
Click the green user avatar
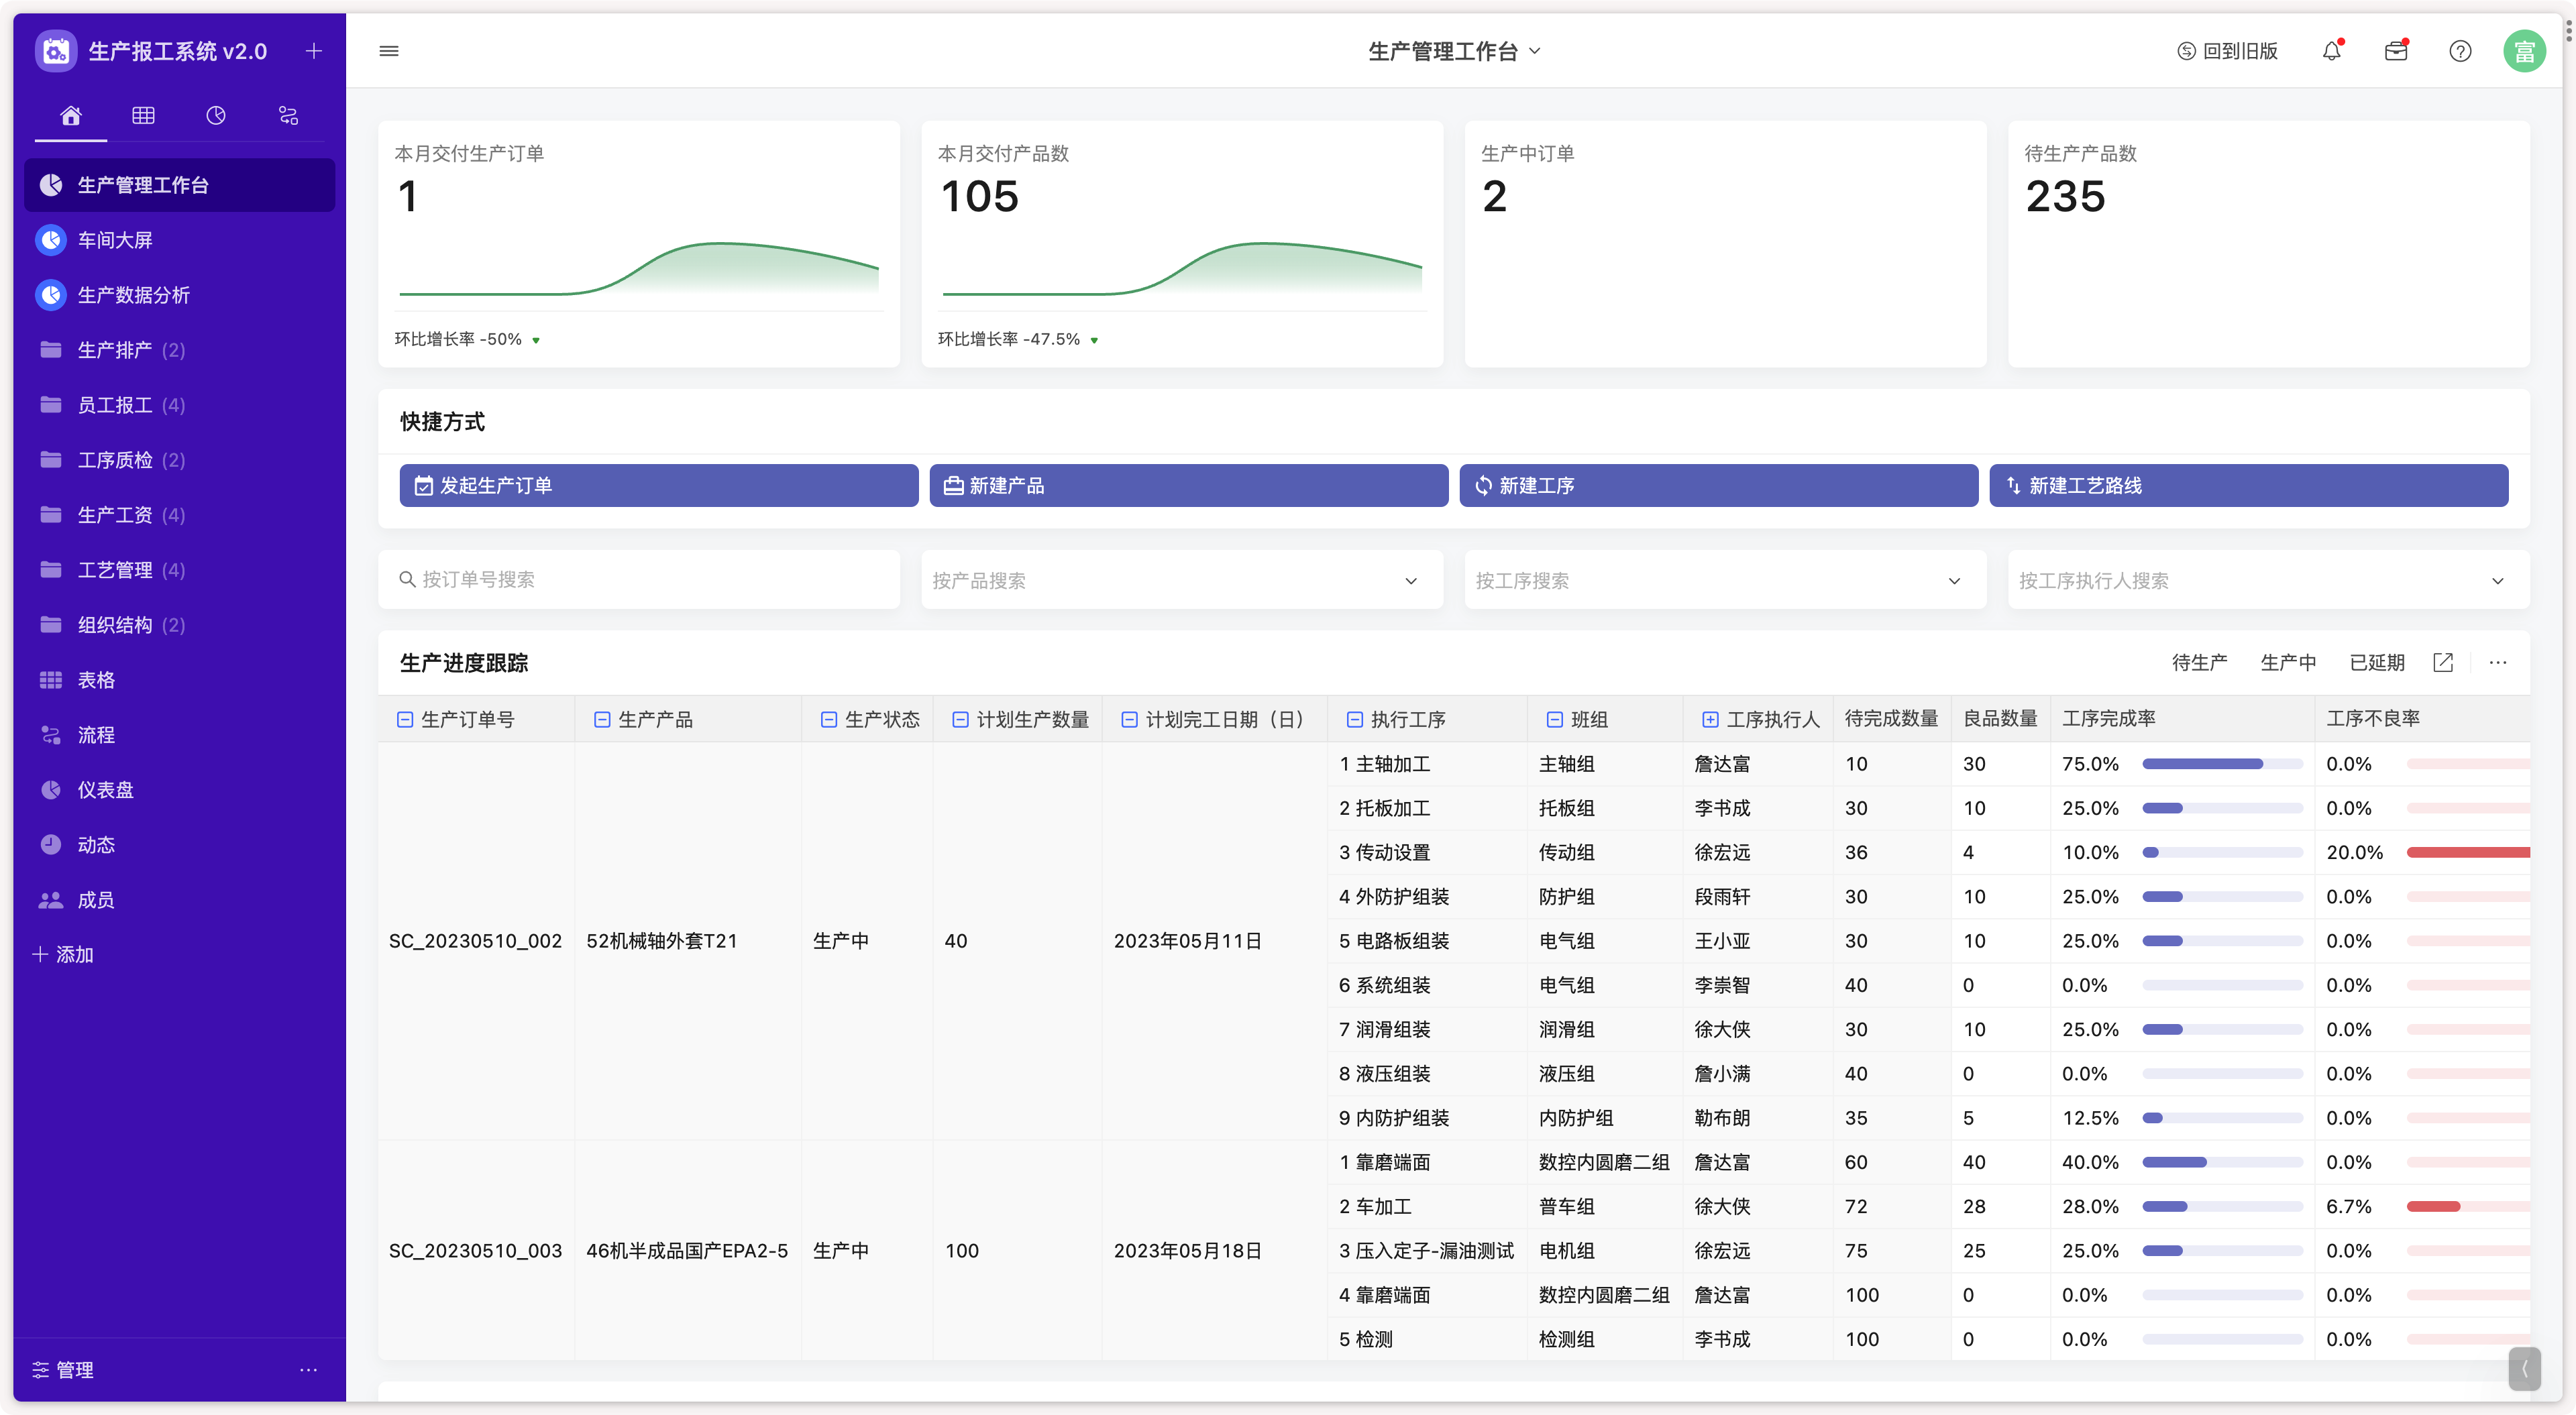2524,51
